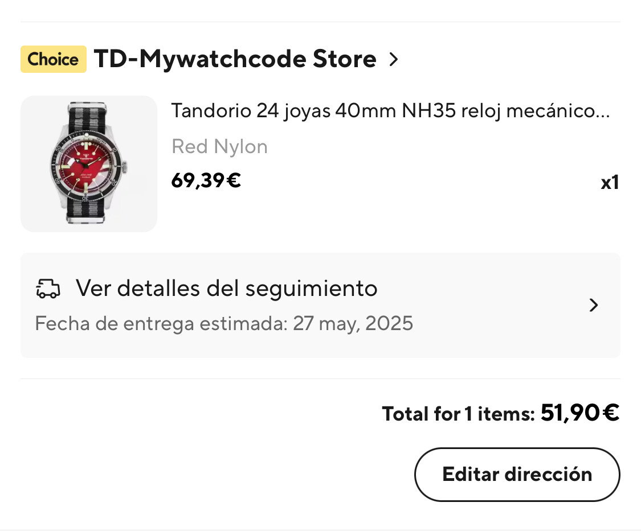641x531 pixels.
Task: Select the Red Nylon variant label
Action: pos(219,147)
